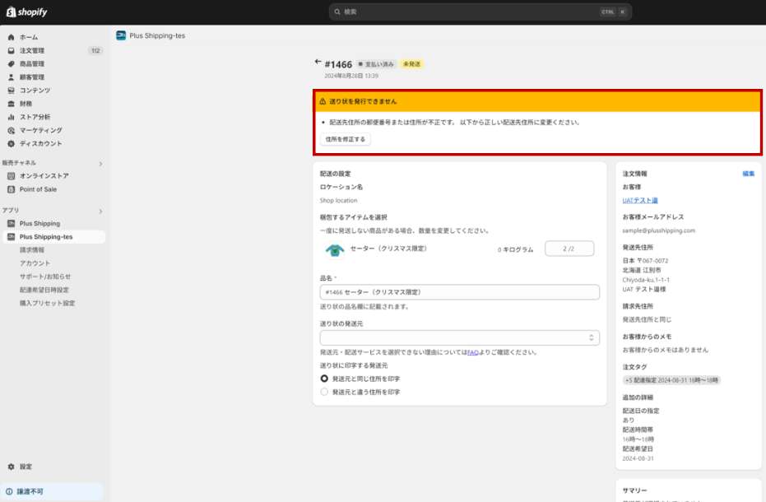Open 配達希望日時設定 submenu item
This screenshot has height=502, width=766.
(x=44, y=290)
